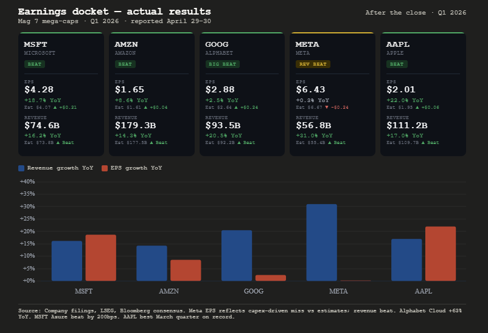Click the META ticker heading
The image size is (488, 333).
click(307, 44)
